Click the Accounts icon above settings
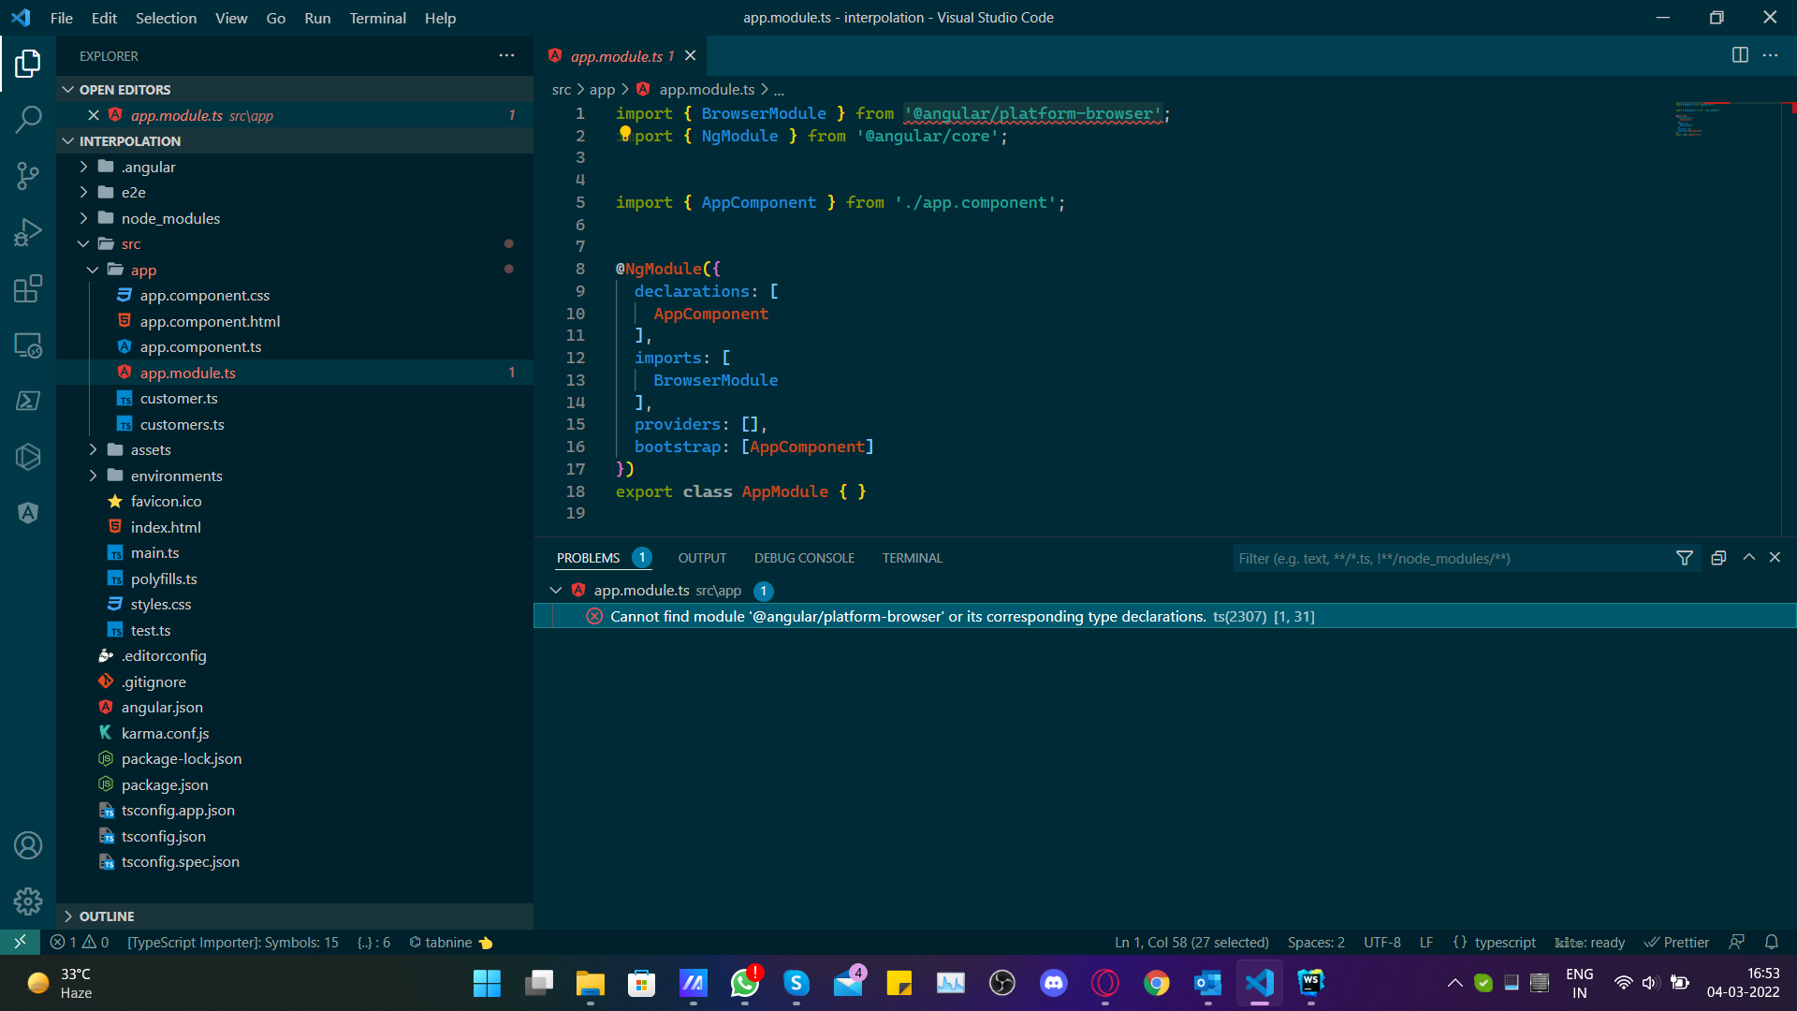This screenshot has height=1011, width=1797. click(28, 845)
